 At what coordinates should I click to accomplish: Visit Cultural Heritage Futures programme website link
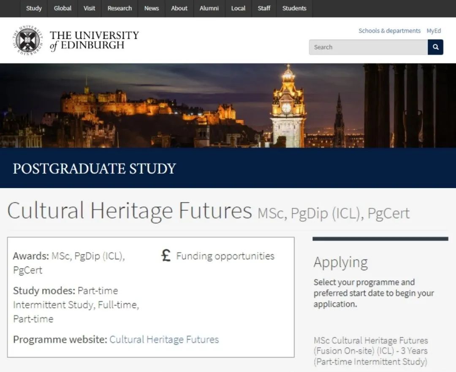[x=164, y=340]
